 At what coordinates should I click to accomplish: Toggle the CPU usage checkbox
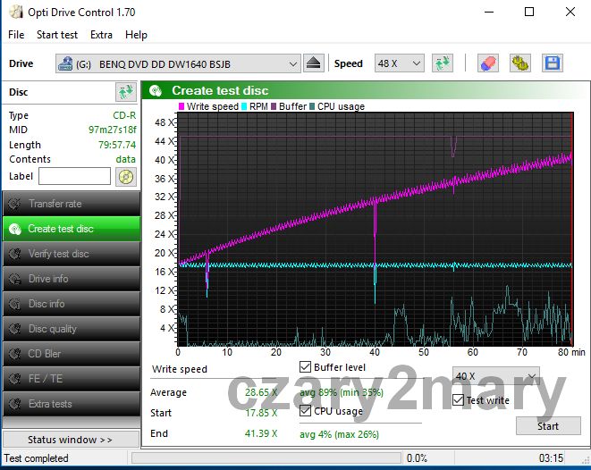point(306,411)
